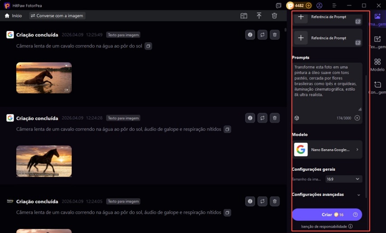Click the coin balance 4482
386x233 pixels.
(299, 5)
